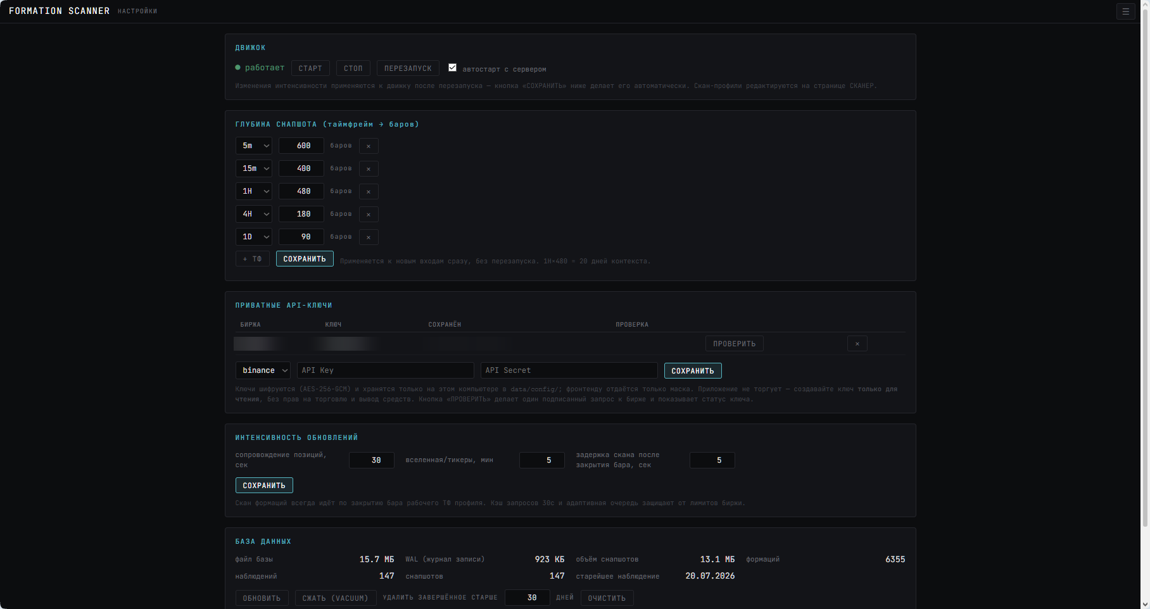The width and height of the screenshot is (1150, 609).
Task: Open the binance exchange dropdown
Action: coord(263,370)
